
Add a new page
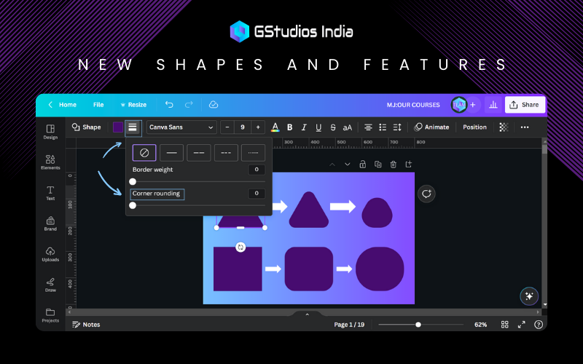tap(408, 165)
